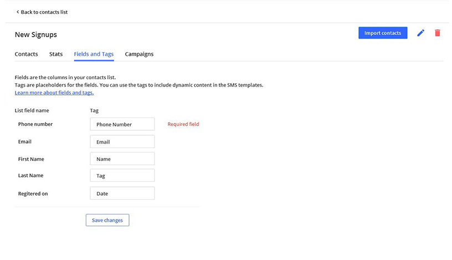Click the red Required field text
This screenshot has width=452, height=260.
[183, 124]
